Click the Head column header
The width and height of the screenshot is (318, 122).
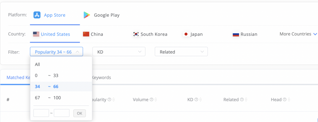click(276, 99)
